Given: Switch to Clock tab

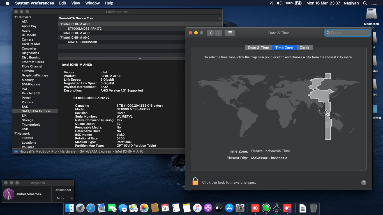Looking at the screenshot, I should pyautogui.click(x=304, y=48).
